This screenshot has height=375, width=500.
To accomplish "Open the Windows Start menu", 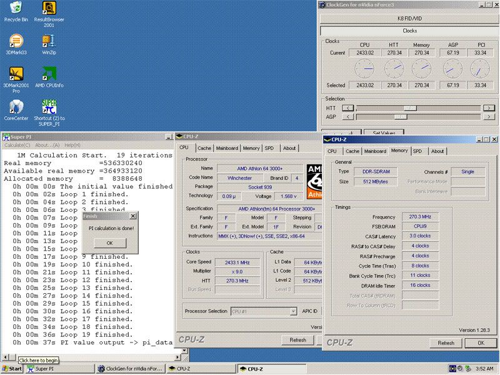I will tap(11, 369).
